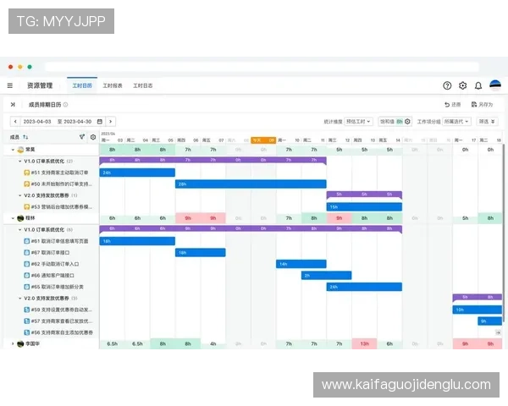Open member column settings gear

click(x=93, y=137)
